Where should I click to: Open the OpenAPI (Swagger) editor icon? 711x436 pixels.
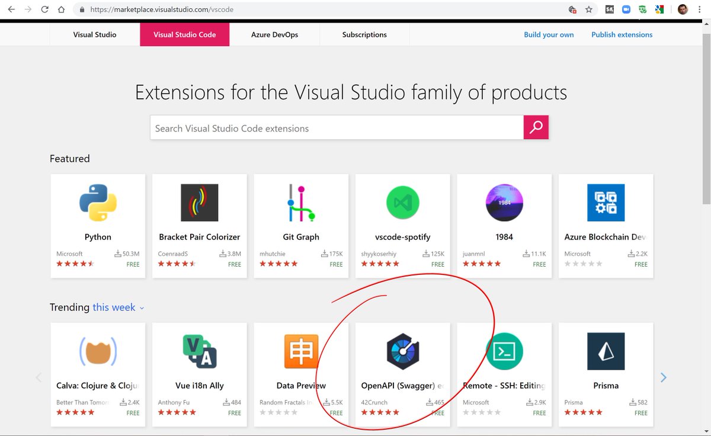(403, 351)
